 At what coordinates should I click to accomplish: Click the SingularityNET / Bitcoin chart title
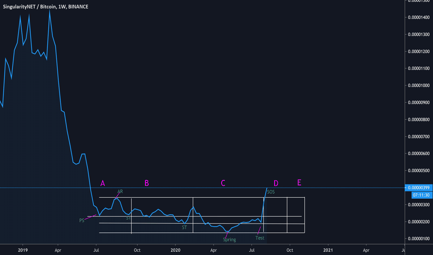(x=46, y=6)
